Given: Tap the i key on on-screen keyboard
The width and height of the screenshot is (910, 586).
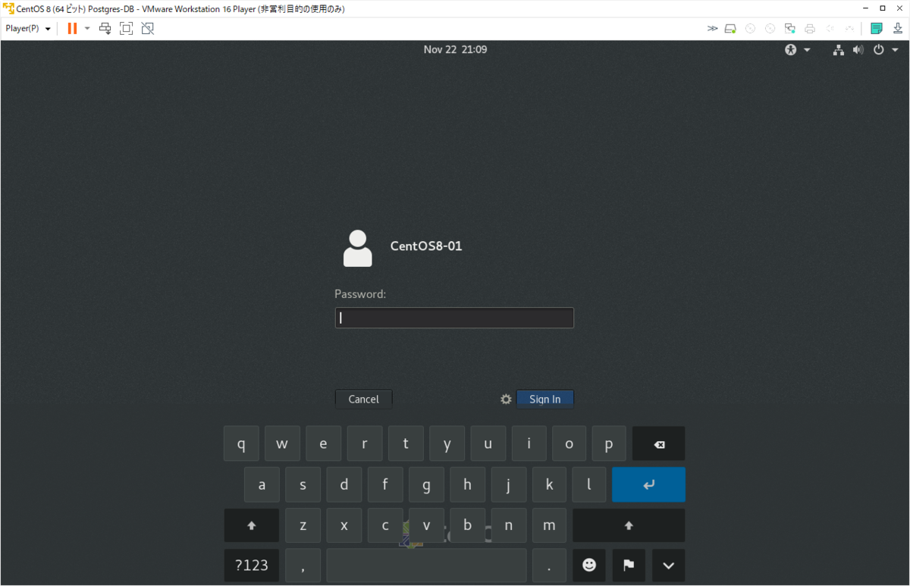Looking at the screenshot, I should tap(529, 443).
